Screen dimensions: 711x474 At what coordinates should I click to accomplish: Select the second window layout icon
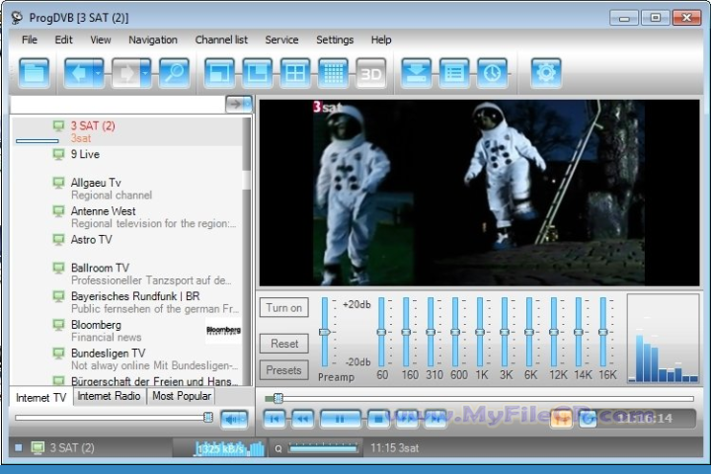(x=257, y=72)
